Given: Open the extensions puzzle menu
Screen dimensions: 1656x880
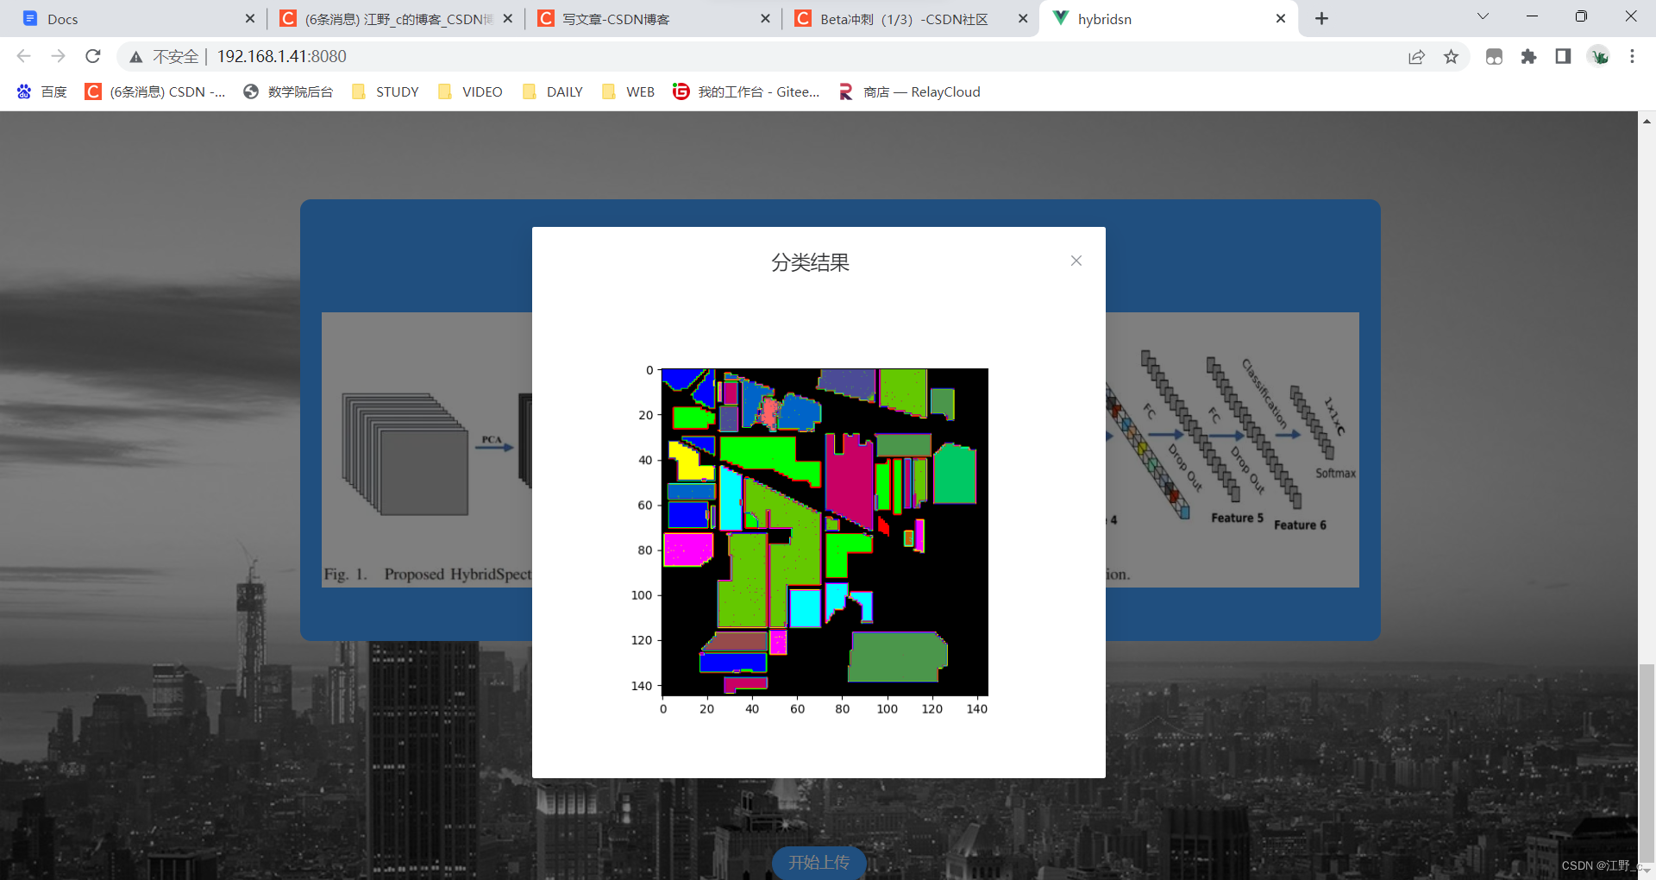Looking at the screenshot, I should click(1528, 56).
